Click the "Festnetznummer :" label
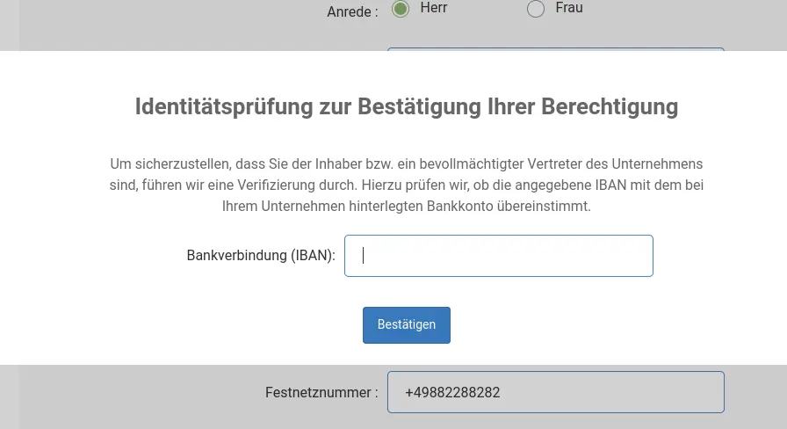 [x=321, y=393]
